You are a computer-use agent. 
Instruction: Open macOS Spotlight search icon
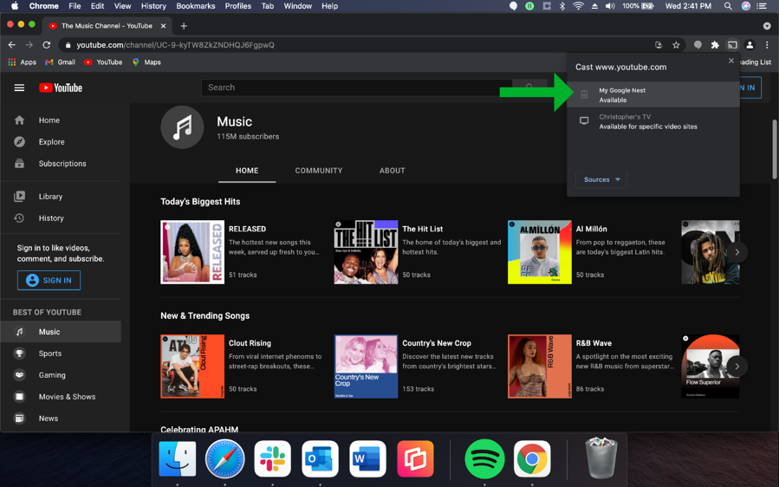tap(728, 6)
